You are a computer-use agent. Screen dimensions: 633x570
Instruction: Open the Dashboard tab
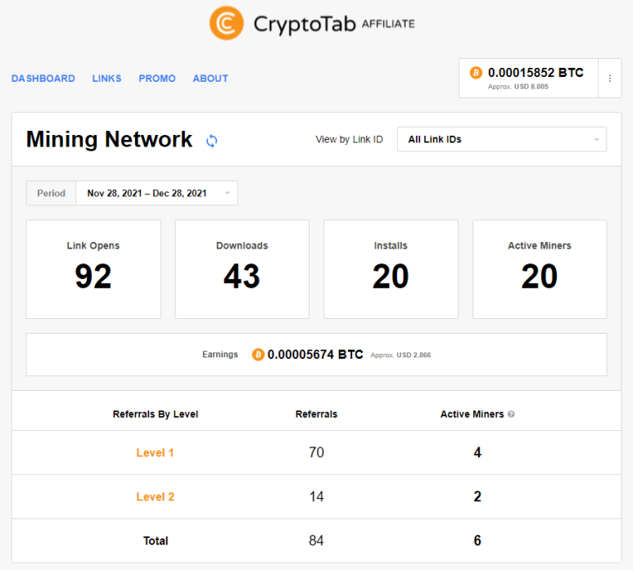pyautogui.click(x=43, y=79)
